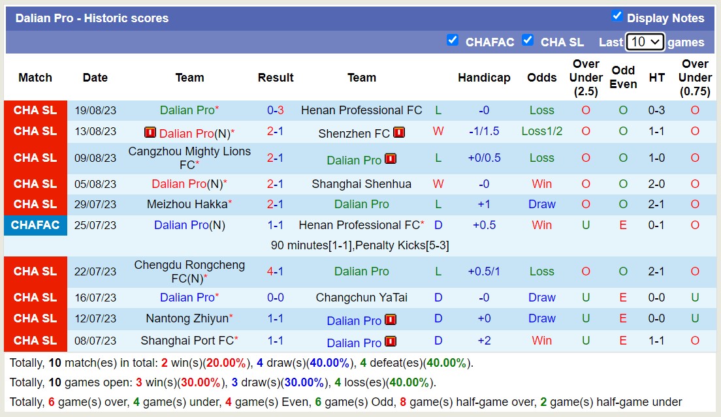Viewport: 721px width, 417px height.
Task: Open the Chengdu Rongcheng FC(N) team page
Action: coord(189,271)
